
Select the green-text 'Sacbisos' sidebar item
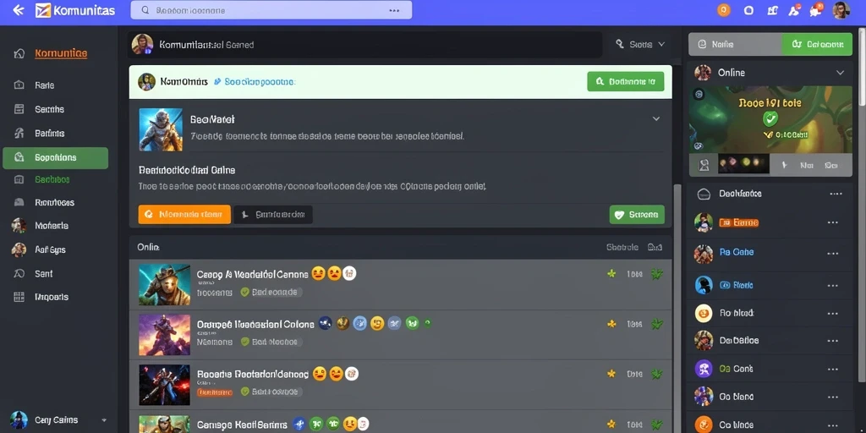(52, 179)
